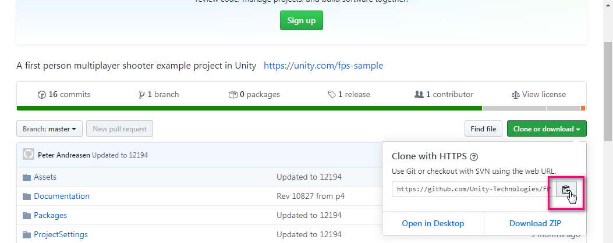Open Clone with HTTPS help question mark
The image size is (613, 243).
click(474, 157)
